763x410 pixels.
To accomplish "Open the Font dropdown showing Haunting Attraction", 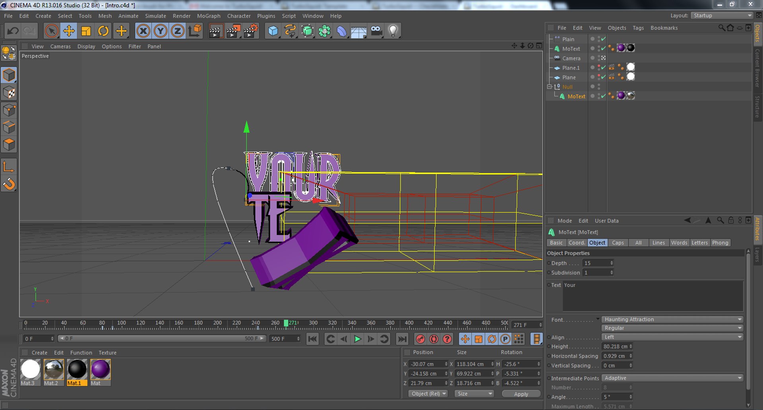I will 672,320.
